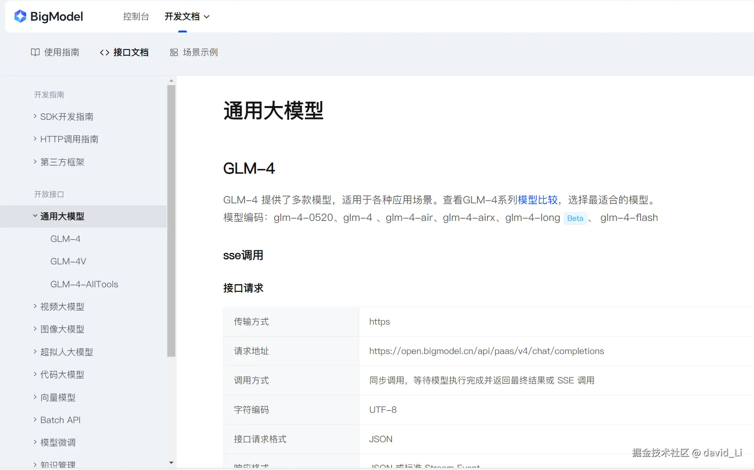This screenshot has width=754, height=470.
Task: Open the 开发文档 dropdown chevron
Action: 207,17
